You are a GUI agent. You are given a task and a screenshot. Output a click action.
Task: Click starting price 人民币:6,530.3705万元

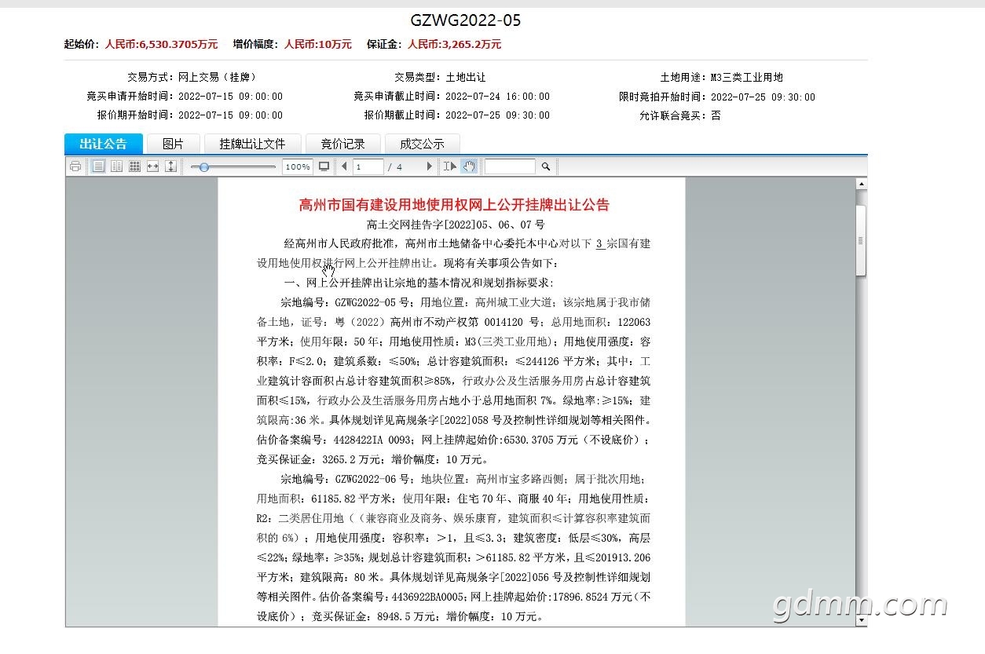pos(160,45)
